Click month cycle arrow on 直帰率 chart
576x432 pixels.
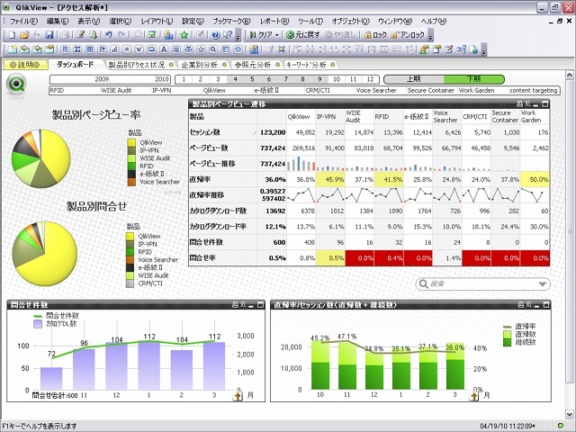(474, 396)
